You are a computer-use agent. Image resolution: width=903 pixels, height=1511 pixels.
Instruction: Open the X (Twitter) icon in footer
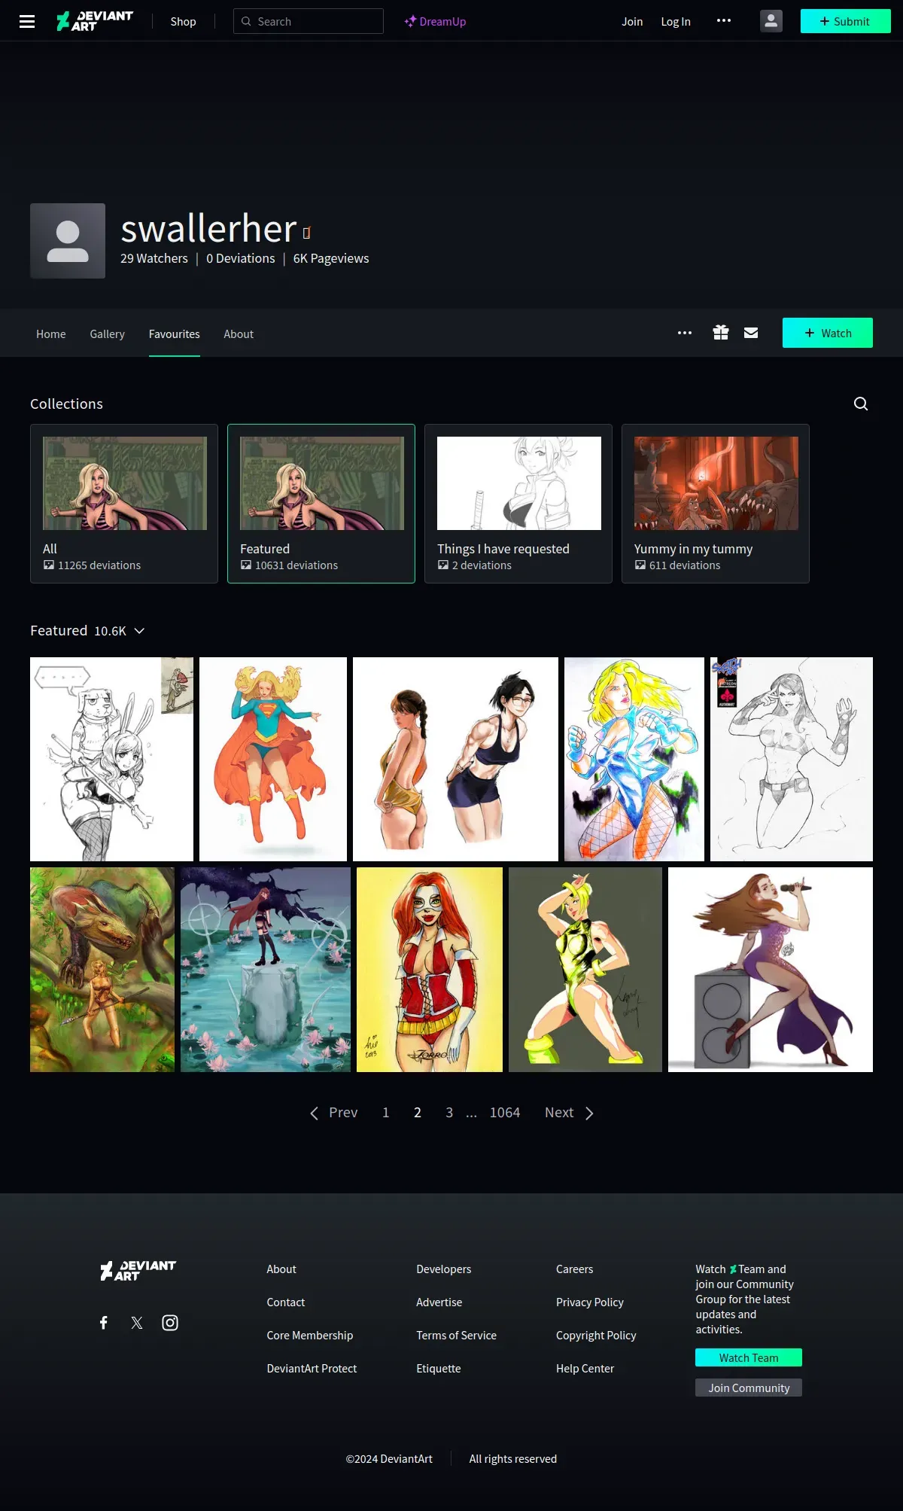137,1323
